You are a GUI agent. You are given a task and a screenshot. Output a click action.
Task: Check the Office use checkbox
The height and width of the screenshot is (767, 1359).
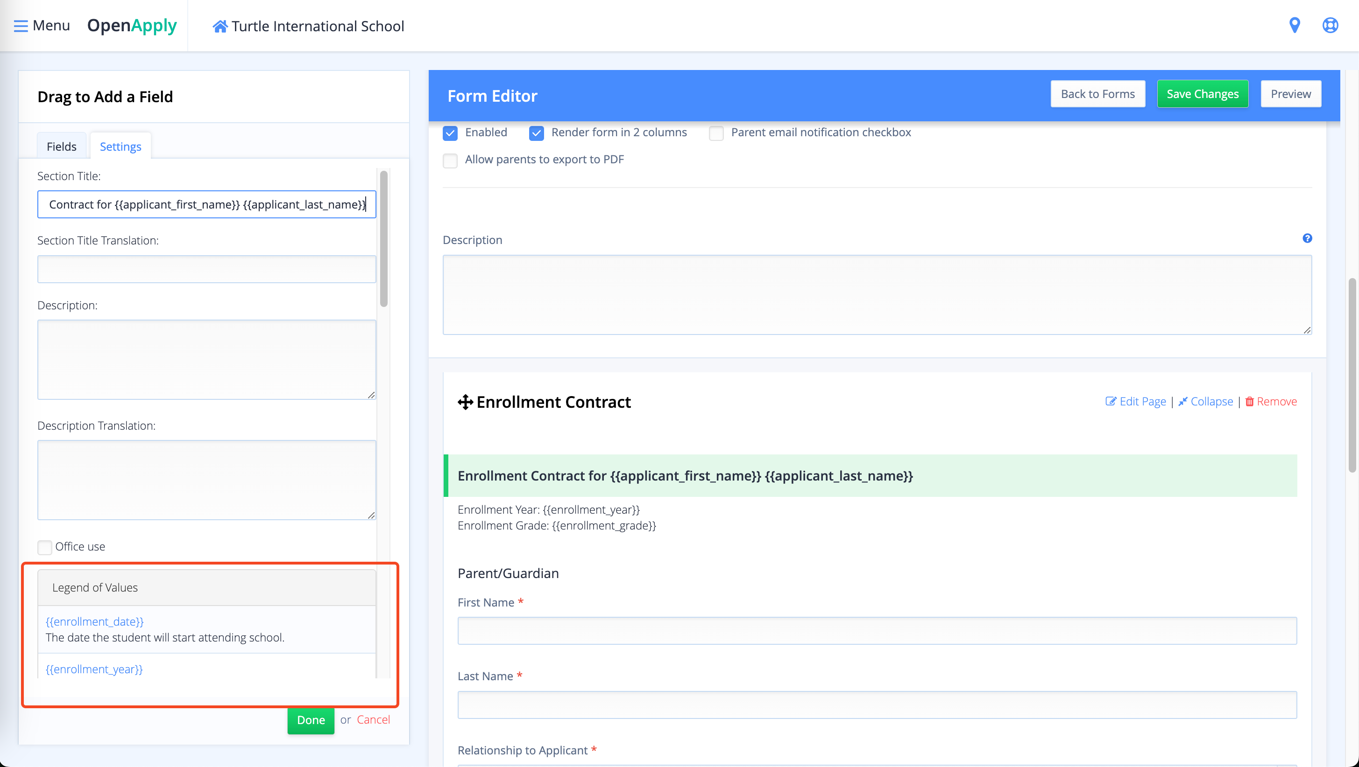45,547
